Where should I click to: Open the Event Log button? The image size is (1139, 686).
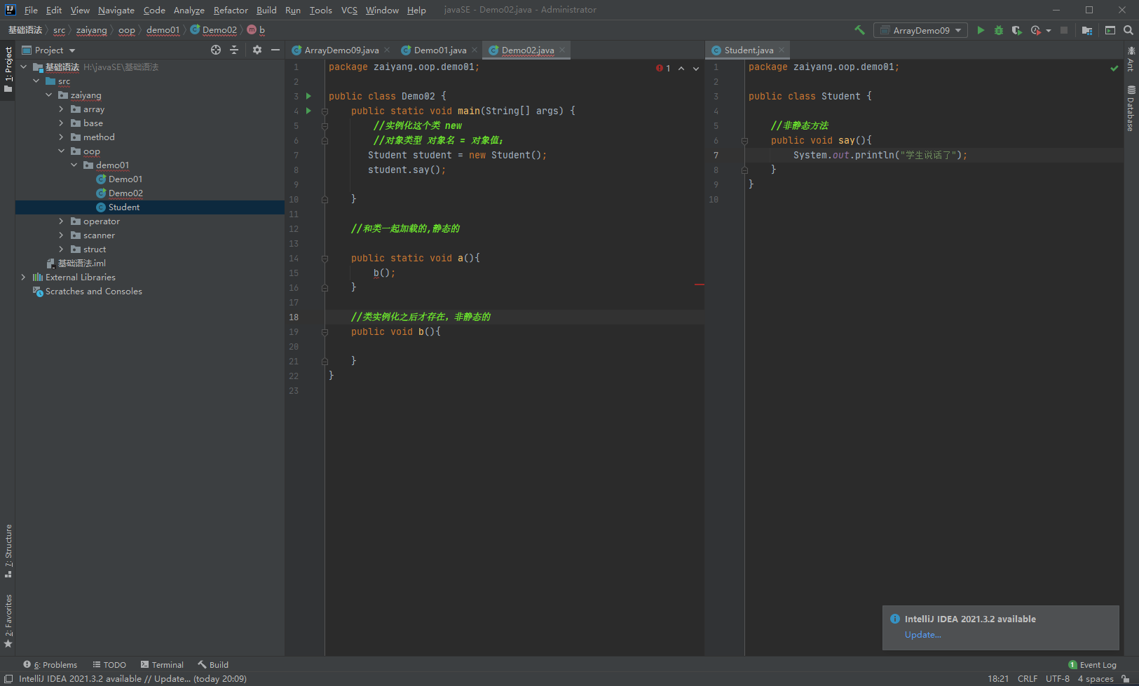click(x=1092, y=664)
